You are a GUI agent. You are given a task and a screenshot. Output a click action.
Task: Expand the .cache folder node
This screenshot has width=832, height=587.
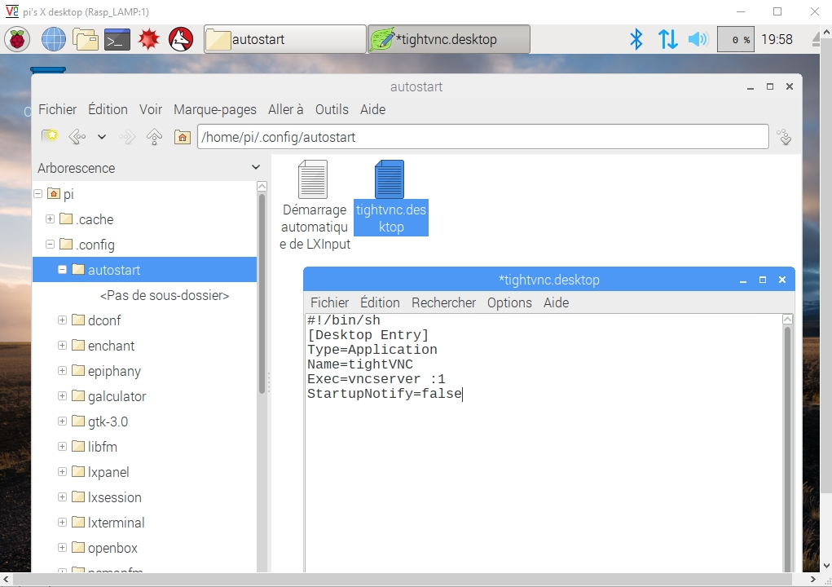pyautogui.click(x=50, y=218)
